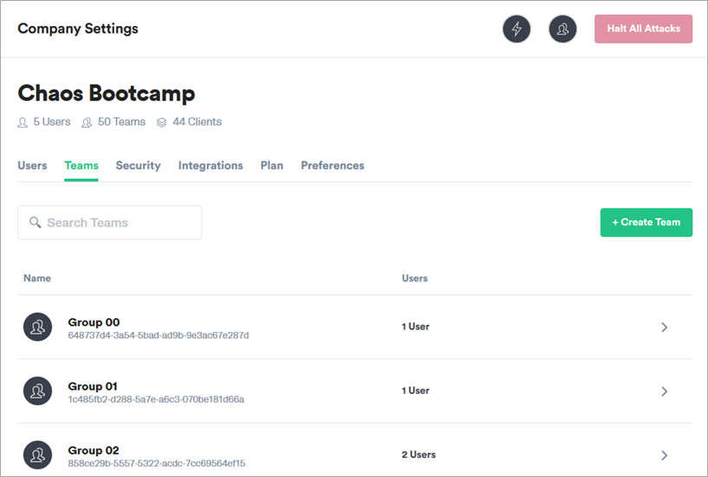Open the Plan tab
The width and height of the screenshot is (708, 477).
272,165
